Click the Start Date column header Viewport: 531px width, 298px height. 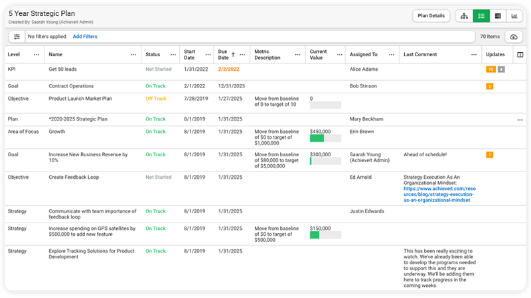pyautogui.click(x=190, y=54)
